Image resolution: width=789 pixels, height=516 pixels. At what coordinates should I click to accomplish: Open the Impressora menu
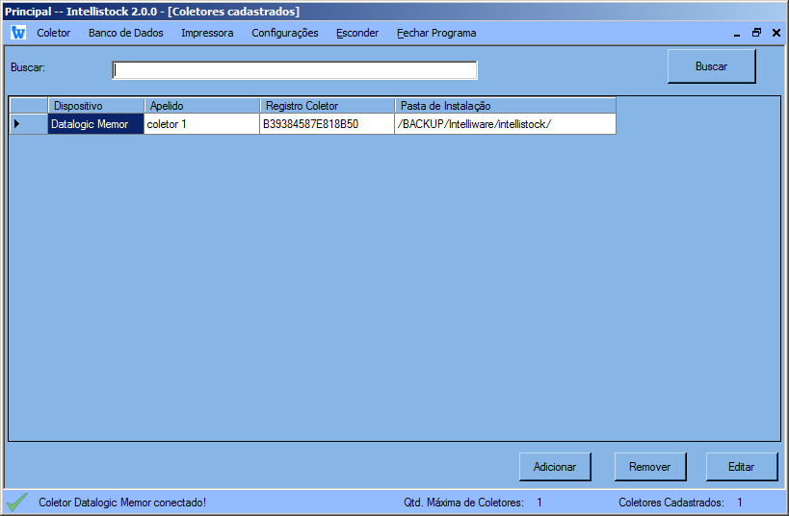207,33
